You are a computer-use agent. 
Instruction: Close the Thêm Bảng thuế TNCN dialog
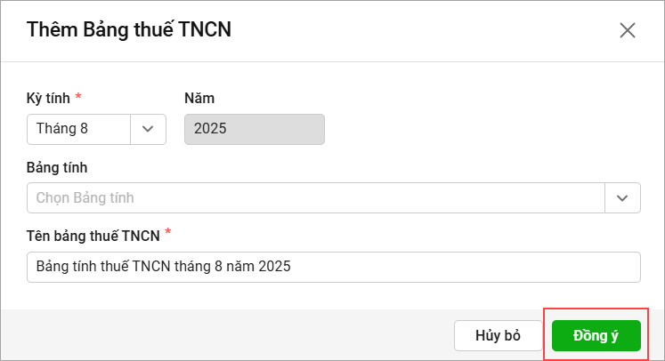(627, 30)
